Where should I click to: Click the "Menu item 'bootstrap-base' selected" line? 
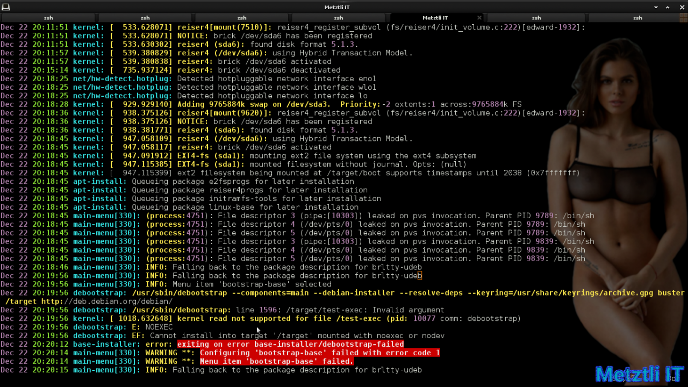pos(252,284)
